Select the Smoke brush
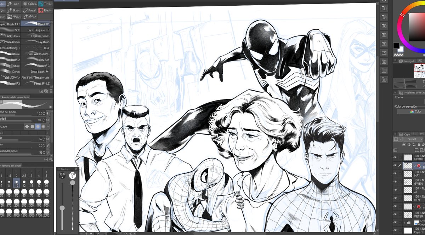Screen dimensions: 425x235 (x=10, y=54)
